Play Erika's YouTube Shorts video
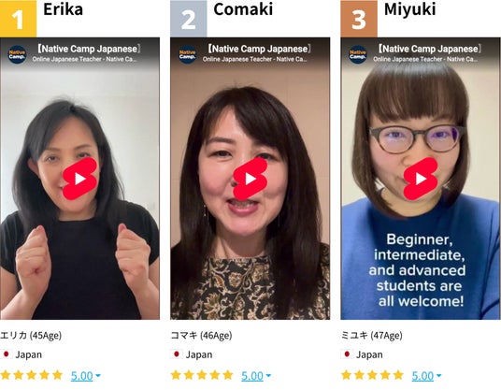Screen dimensions: 501x390 [79, 179]
